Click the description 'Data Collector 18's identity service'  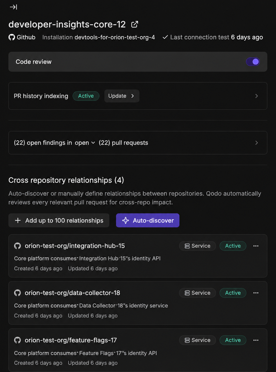point(124,306)
